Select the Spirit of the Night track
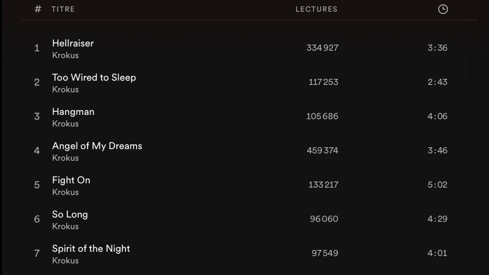The image size is (489, 275). pos(91,249)
